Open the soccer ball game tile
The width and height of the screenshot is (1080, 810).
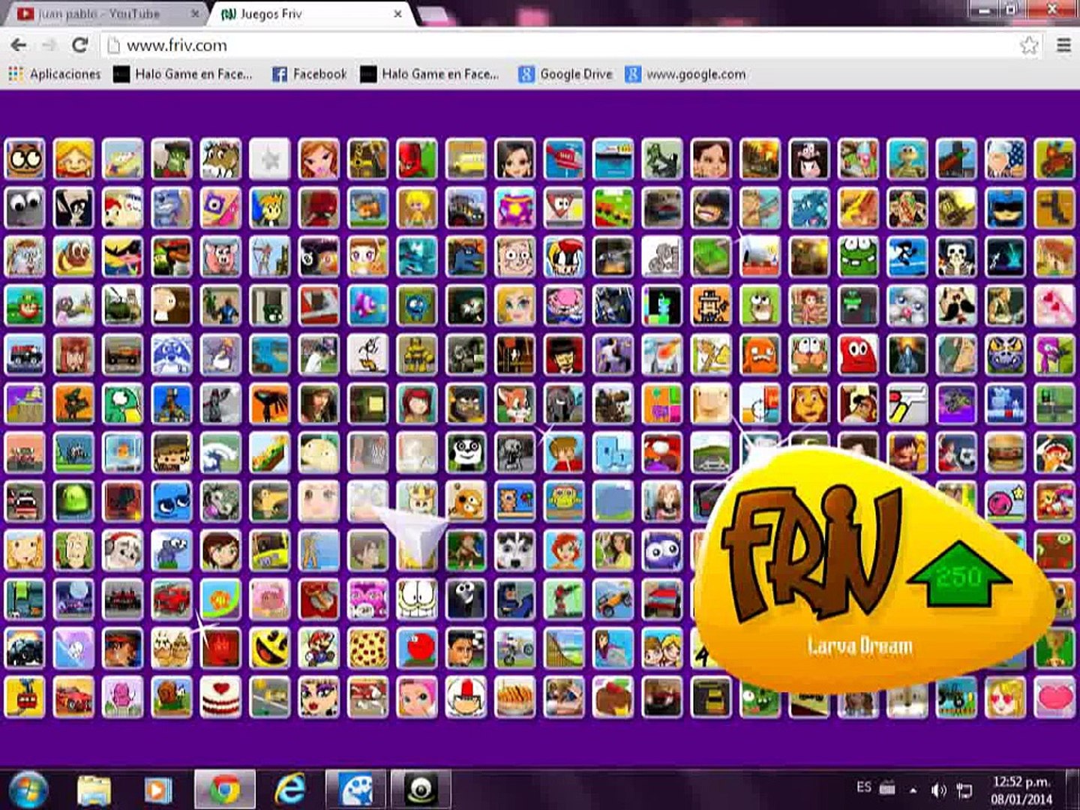[956, 452]
